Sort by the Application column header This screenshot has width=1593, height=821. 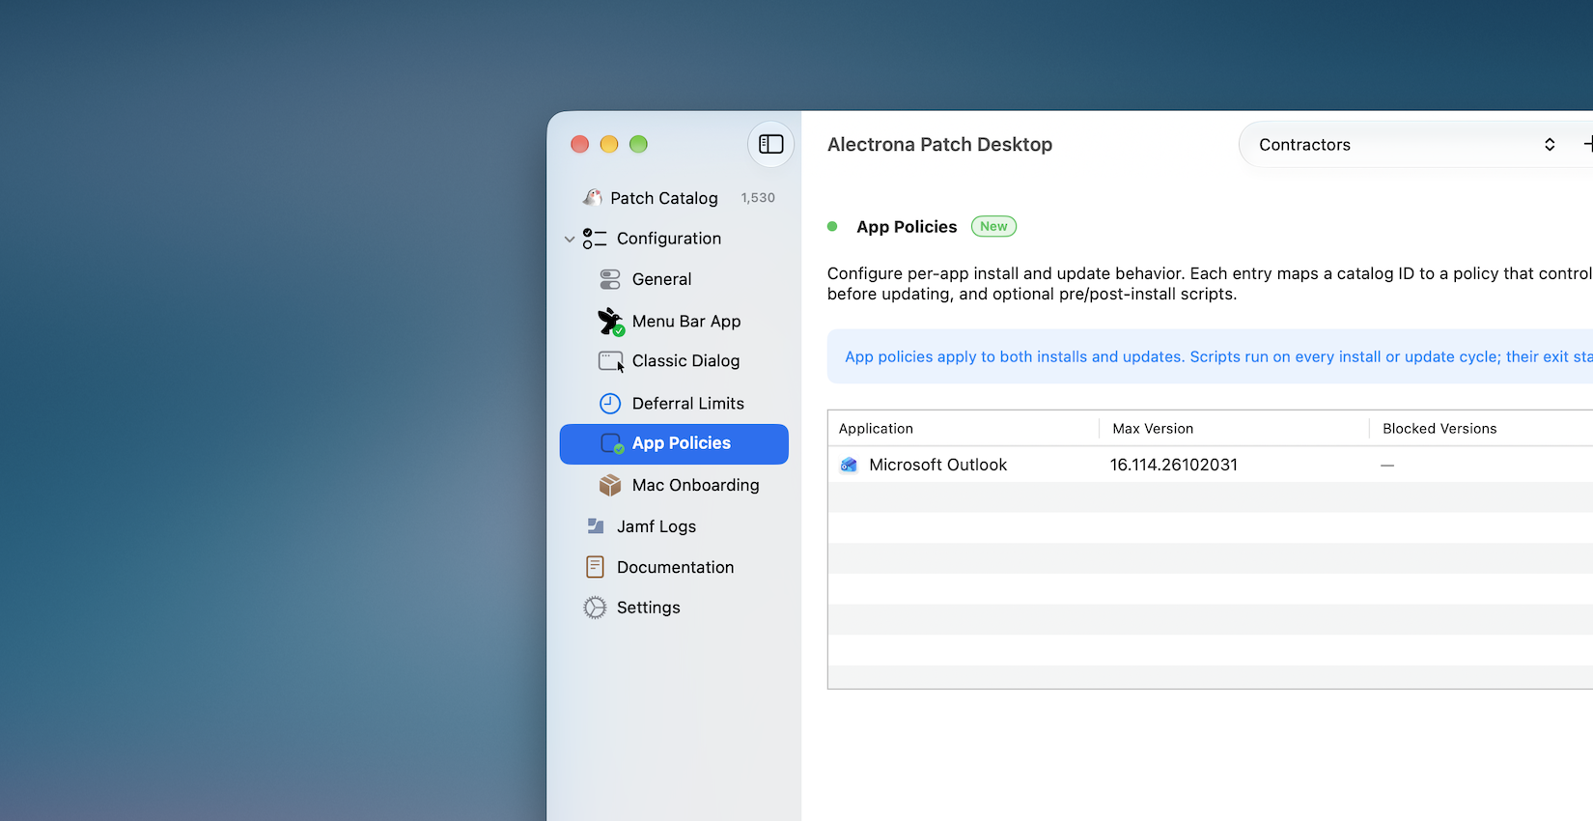pyautogui.click(x=964, y=428)
